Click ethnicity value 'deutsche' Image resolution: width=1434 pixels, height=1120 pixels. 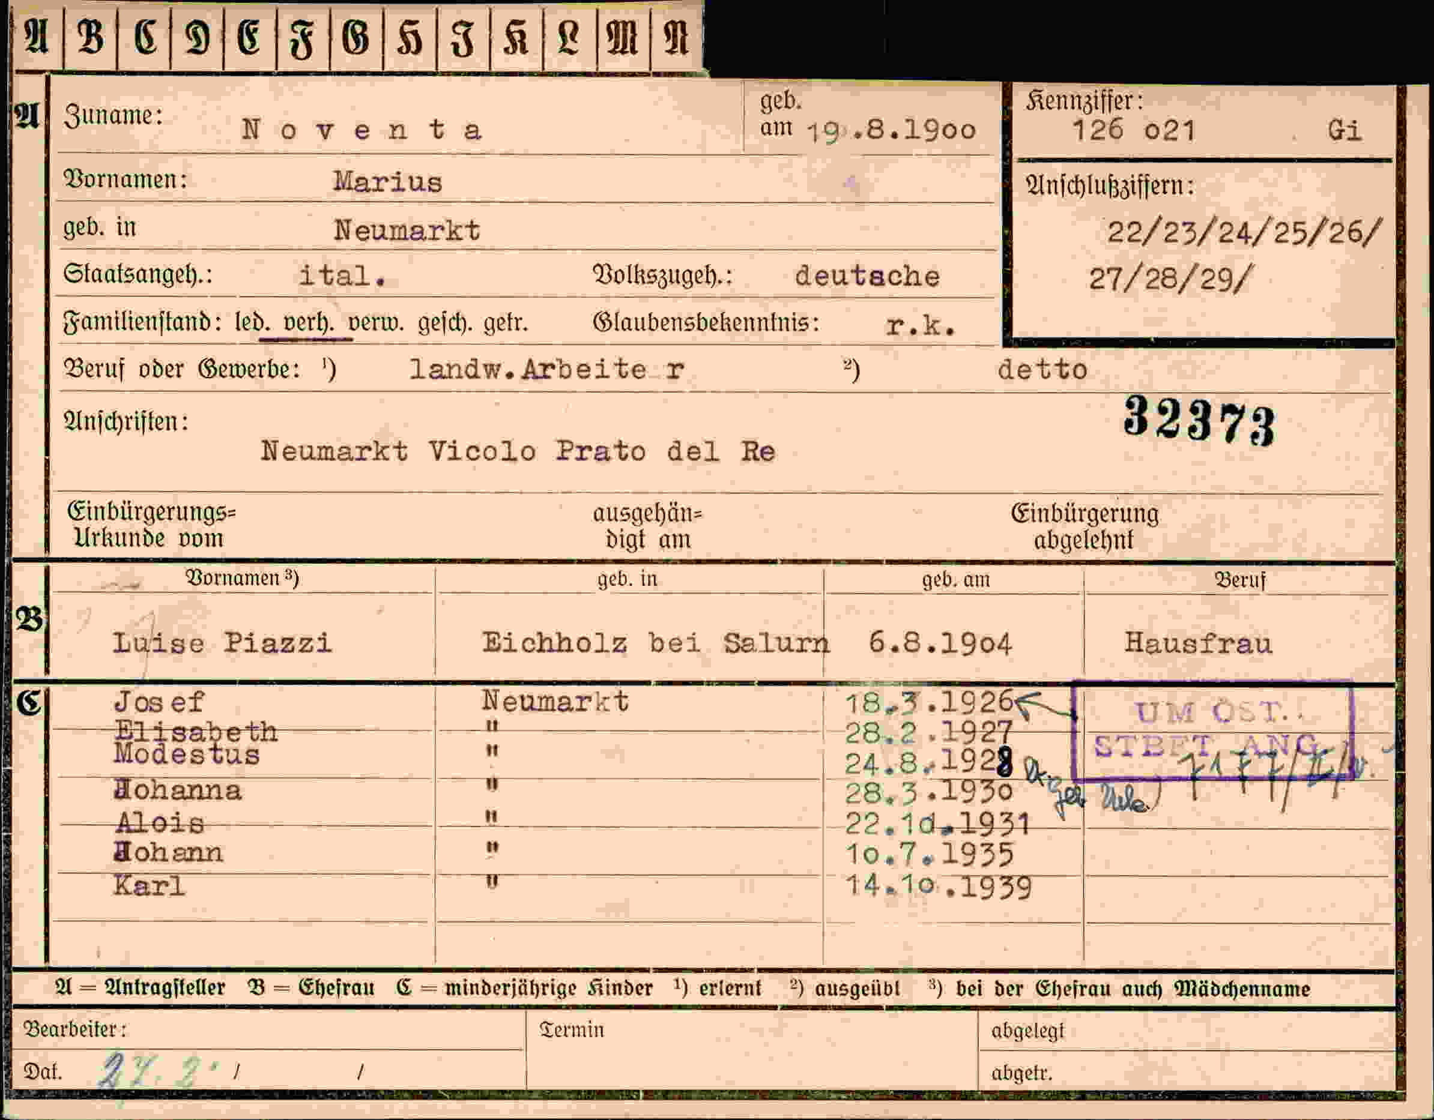tap(867, 276)
